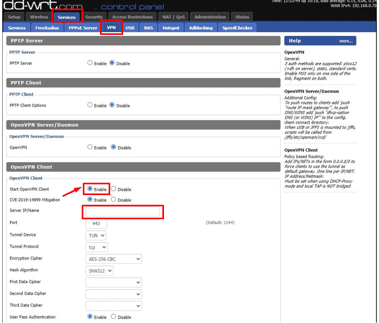This screenshot has height=323, width=379.
Task: Open the Tunnel Device dropdown
Action: click(96, 235)
